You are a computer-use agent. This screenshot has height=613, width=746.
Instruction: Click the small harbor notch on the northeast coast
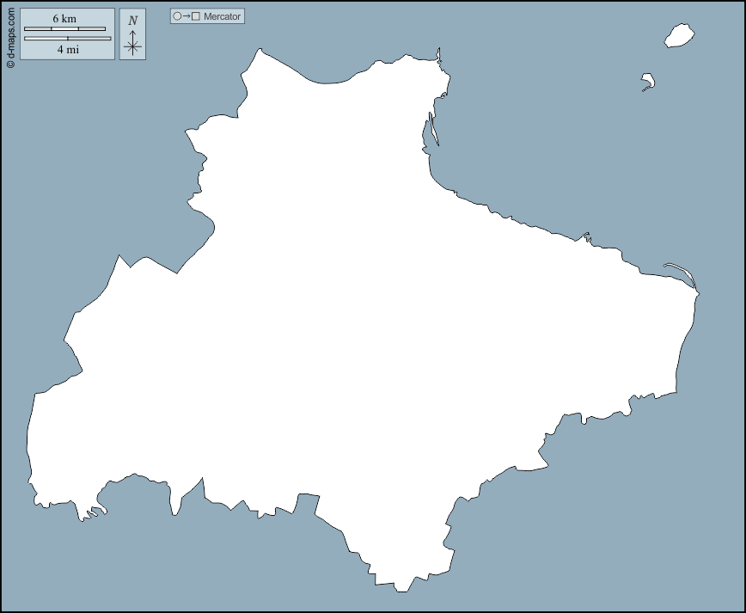[586, 236]
